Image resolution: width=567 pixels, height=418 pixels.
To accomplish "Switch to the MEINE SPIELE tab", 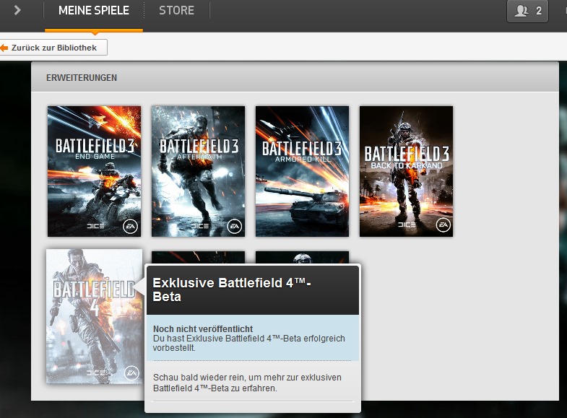I will 94,11.
